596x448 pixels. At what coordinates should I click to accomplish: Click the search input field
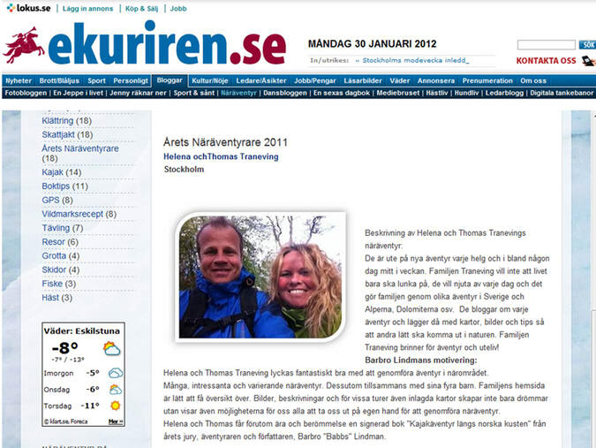pos(547,45)
